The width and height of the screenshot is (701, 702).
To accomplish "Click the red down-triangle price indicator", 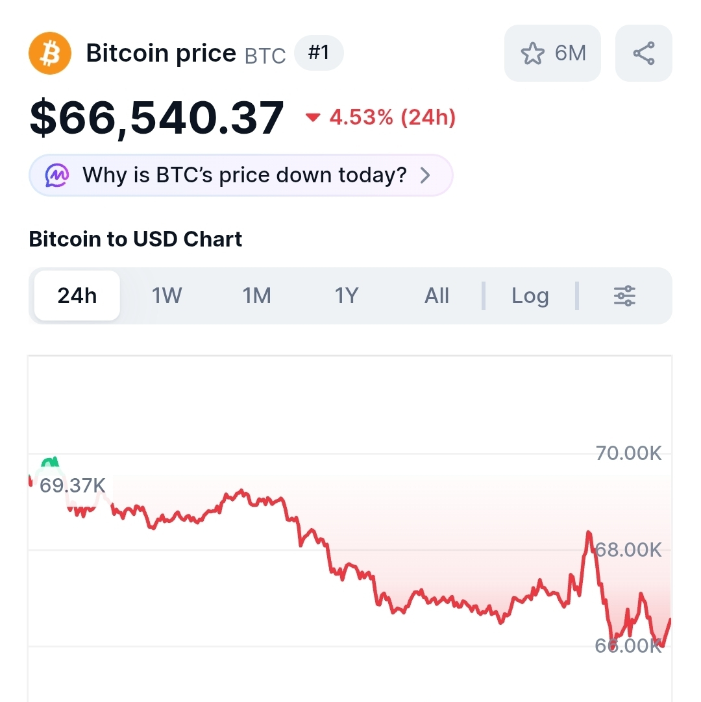I will pyautogui.click(x=314, y=117).
